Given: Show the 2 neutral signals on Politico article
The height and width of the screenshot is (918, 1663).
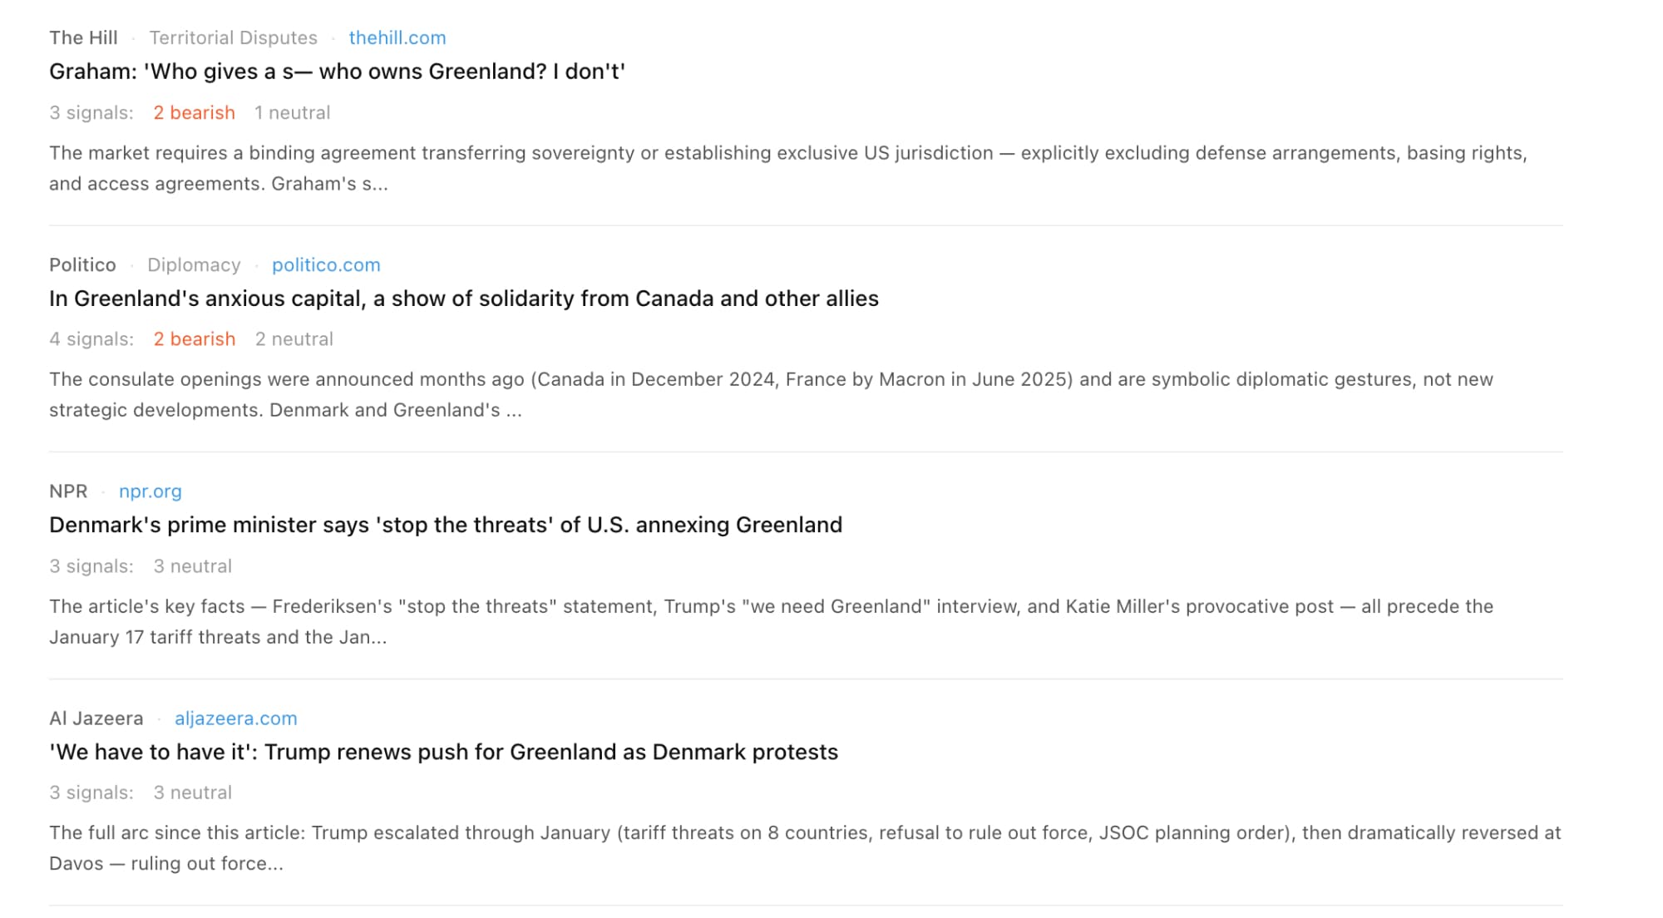Looking at the screenshot, I should tap(294, 338).
